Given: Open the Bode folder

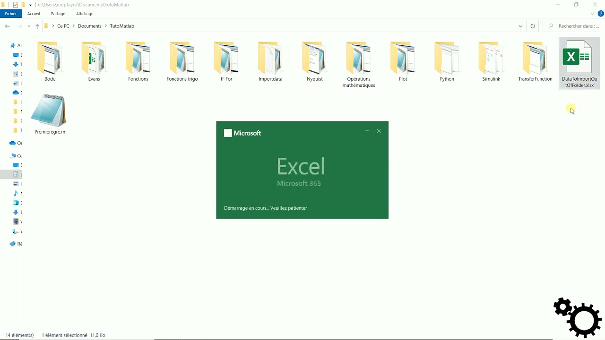Looking at the screenshot, I should click(x=50, y=62).
